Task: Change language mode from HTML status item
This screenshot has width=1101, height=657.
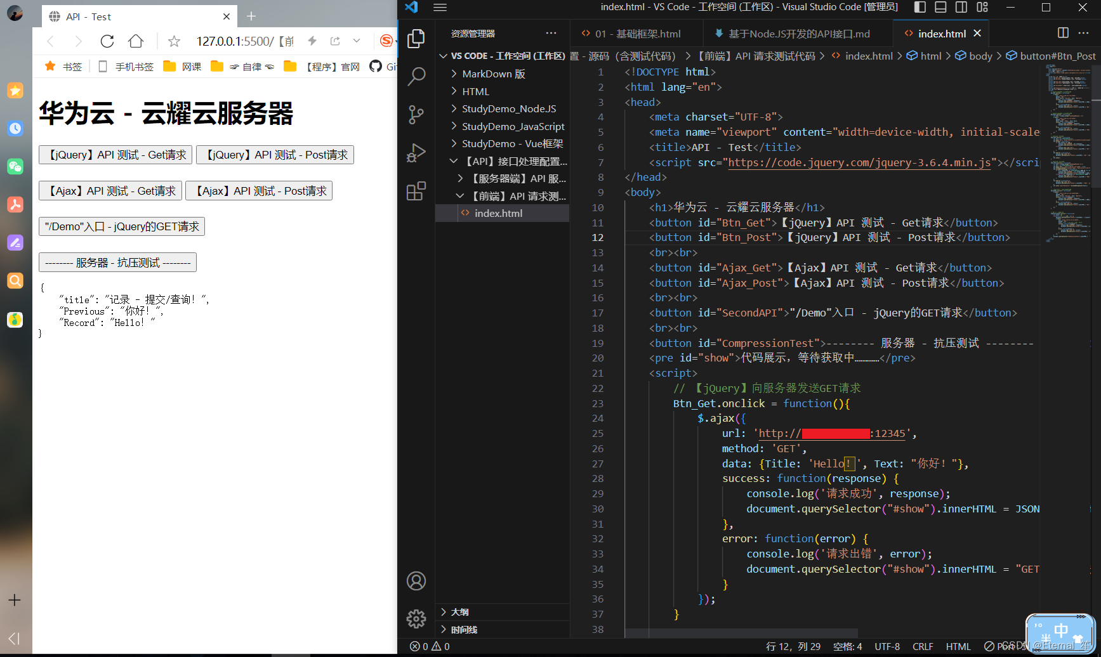Action: pyautogui.click(x=958, y=646)
